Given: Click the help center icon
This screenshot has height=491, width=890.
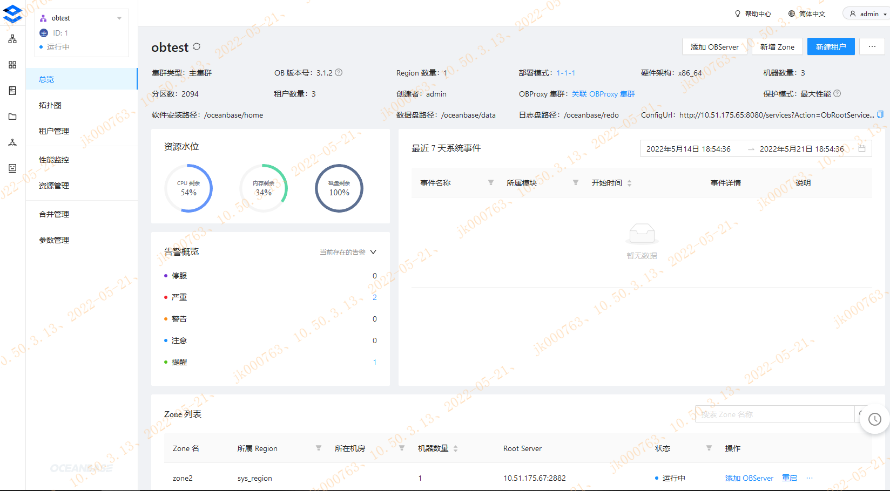Looking at the screenshot, I should (738, 13).
